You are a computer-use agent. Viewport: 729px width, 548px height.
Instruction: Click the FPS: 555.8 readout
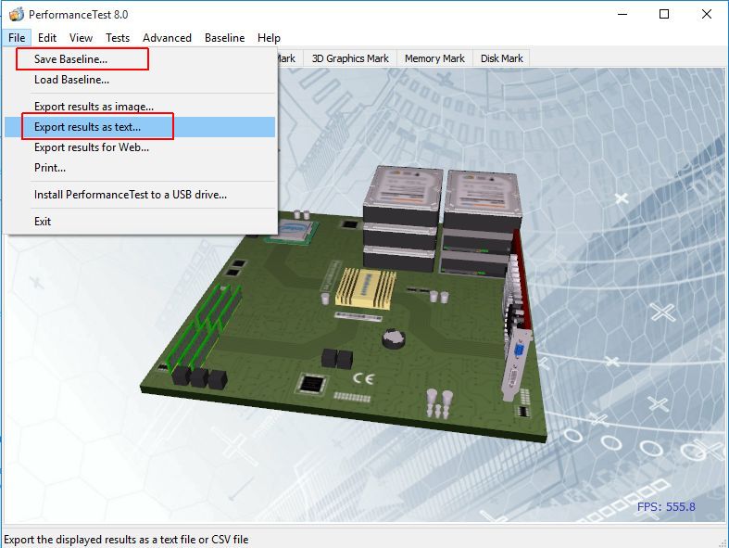(x=666, y=506)
